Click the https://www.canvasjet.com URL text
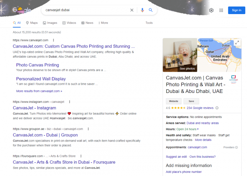The image size is (247, 176). pos(30,40)
